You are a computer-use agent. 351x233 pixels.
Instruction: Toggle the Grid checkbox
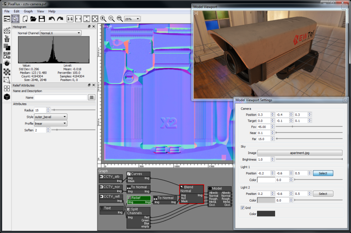pos(243,207)
